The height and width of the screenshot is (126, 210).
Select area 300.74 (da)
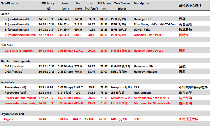(x=65, y=103)
